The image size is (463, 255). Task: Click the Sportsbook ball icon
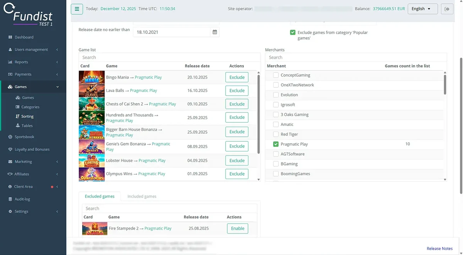[10, 137]
